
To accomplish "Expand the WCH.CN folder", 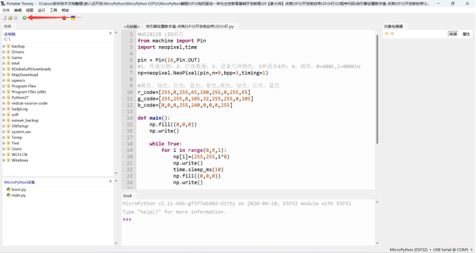I will pos(4,155).
